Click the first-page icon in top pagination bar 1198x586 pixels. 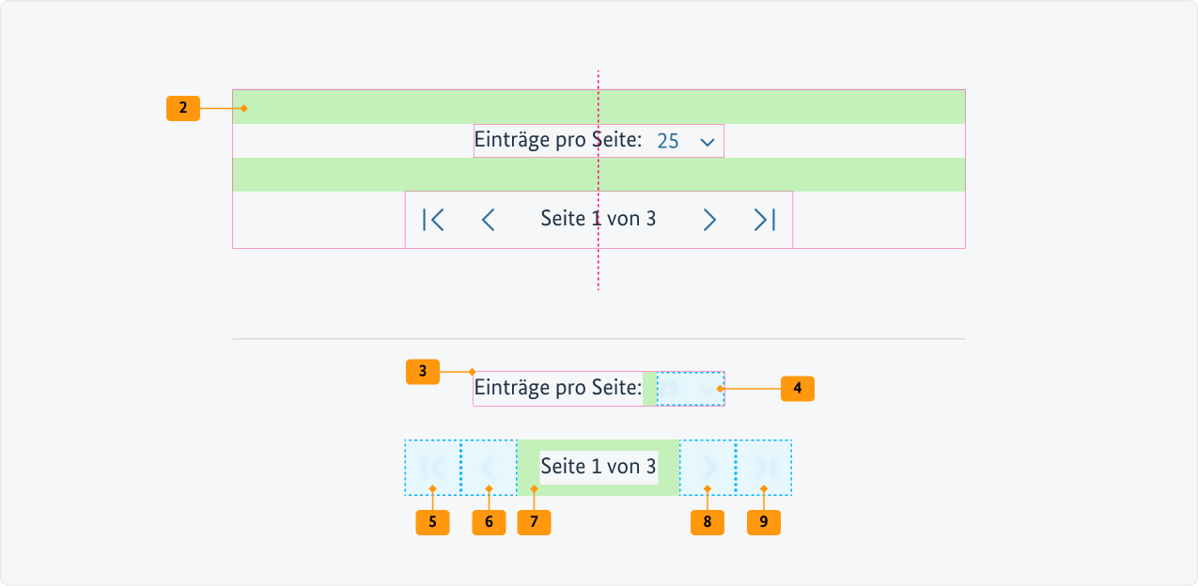coord(432,219)
